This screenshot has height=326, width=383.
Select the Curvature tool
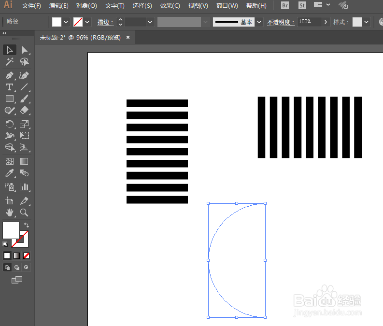point(24,75)
